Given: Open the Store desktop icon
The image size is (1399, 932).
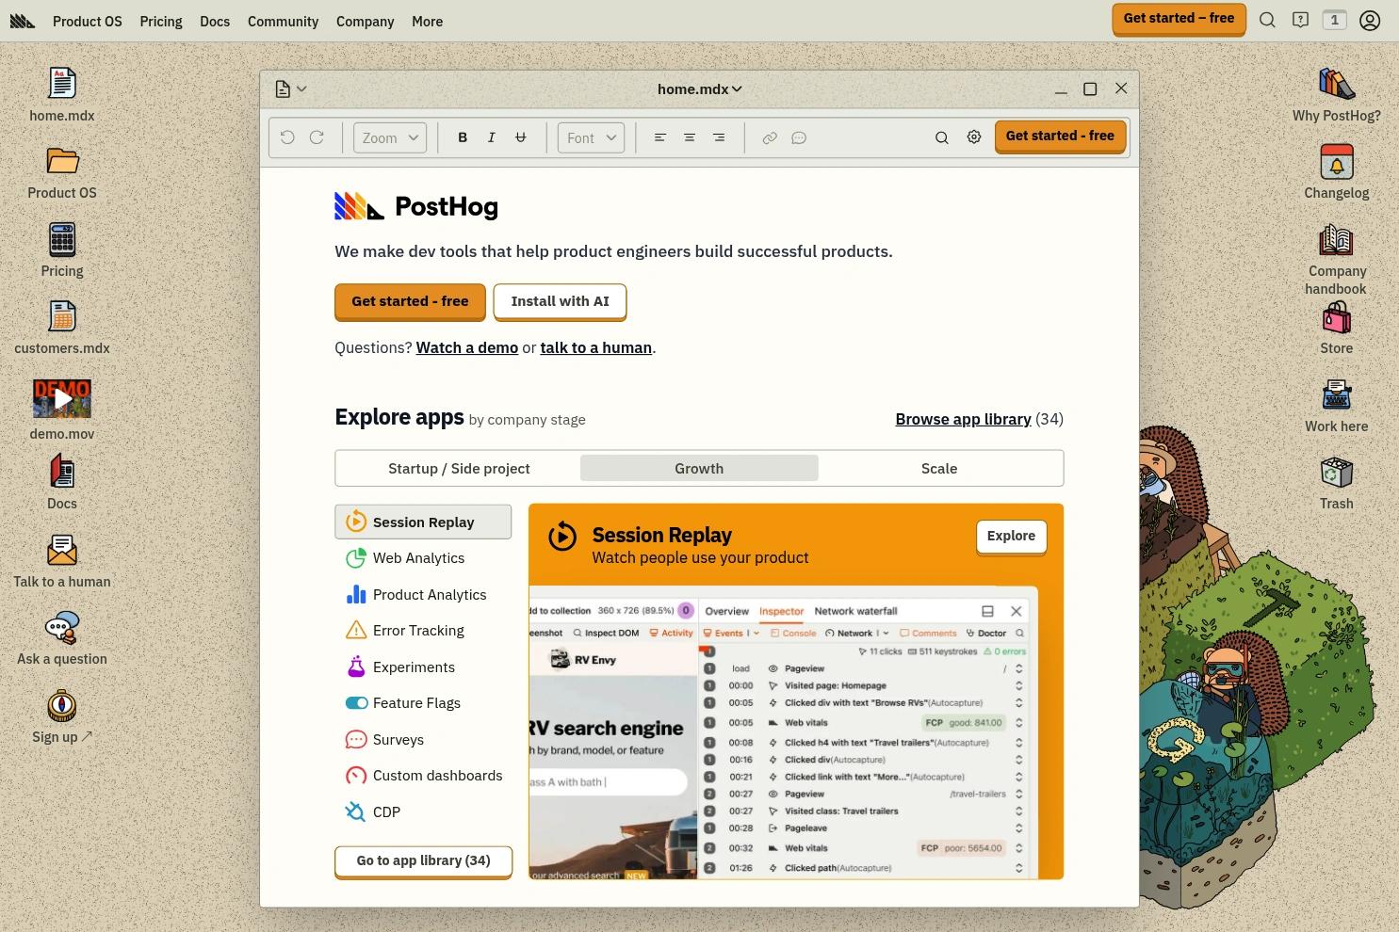Looking at the screenshot, I should [x=1336, y=328].
